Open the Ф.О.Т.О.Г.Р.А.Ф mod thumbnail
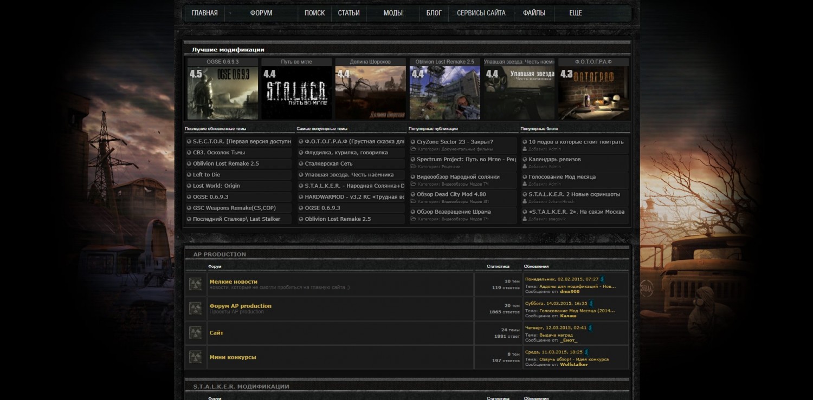813x400 pixels. [x=593, y=93]
